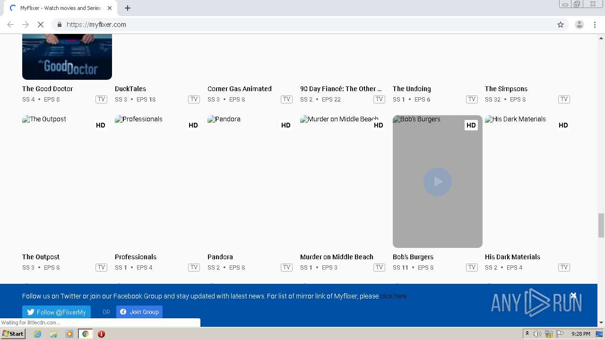Image resolution: width=605 pixels, height=340 pixels.
Task: Open Action Center flag tray icon
Action: (x=560, y=334)
